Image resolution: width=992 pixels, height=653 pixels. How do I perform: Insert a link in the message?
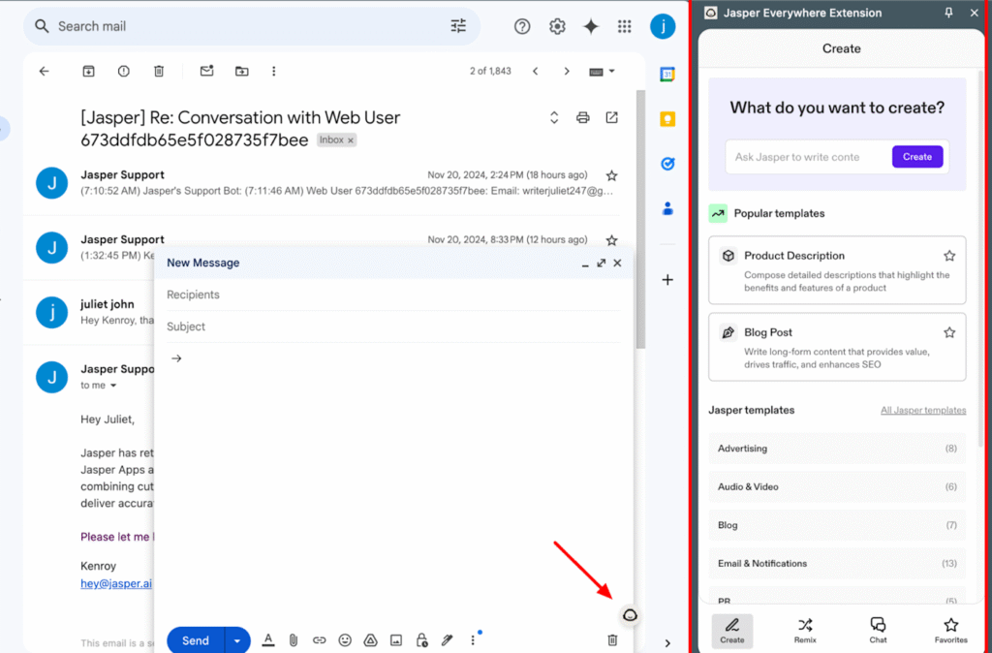pos(320,640)
